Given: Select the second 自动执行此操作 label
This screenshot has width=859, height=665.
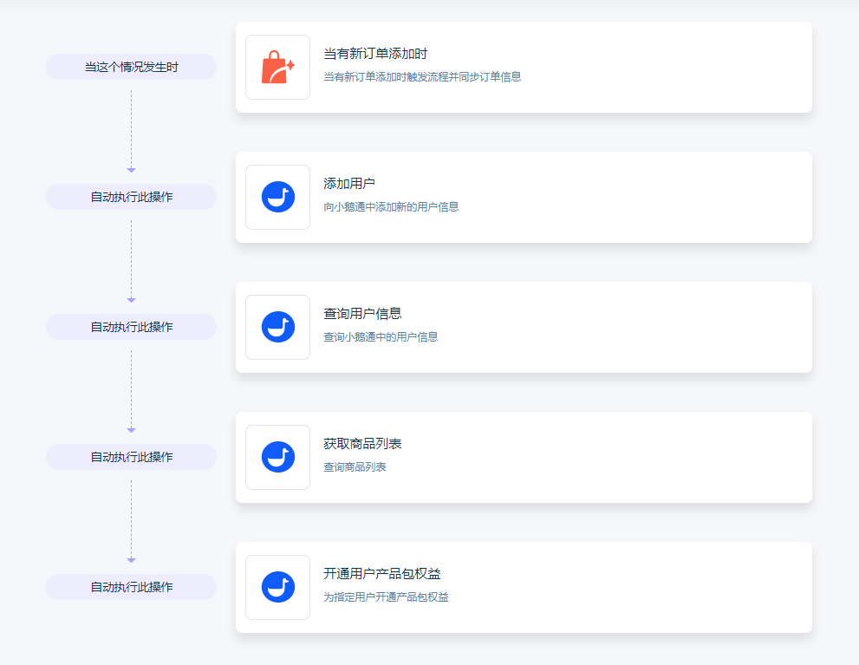Looking at the screenshot, I should pyautogui.click(x=131, y=327).
